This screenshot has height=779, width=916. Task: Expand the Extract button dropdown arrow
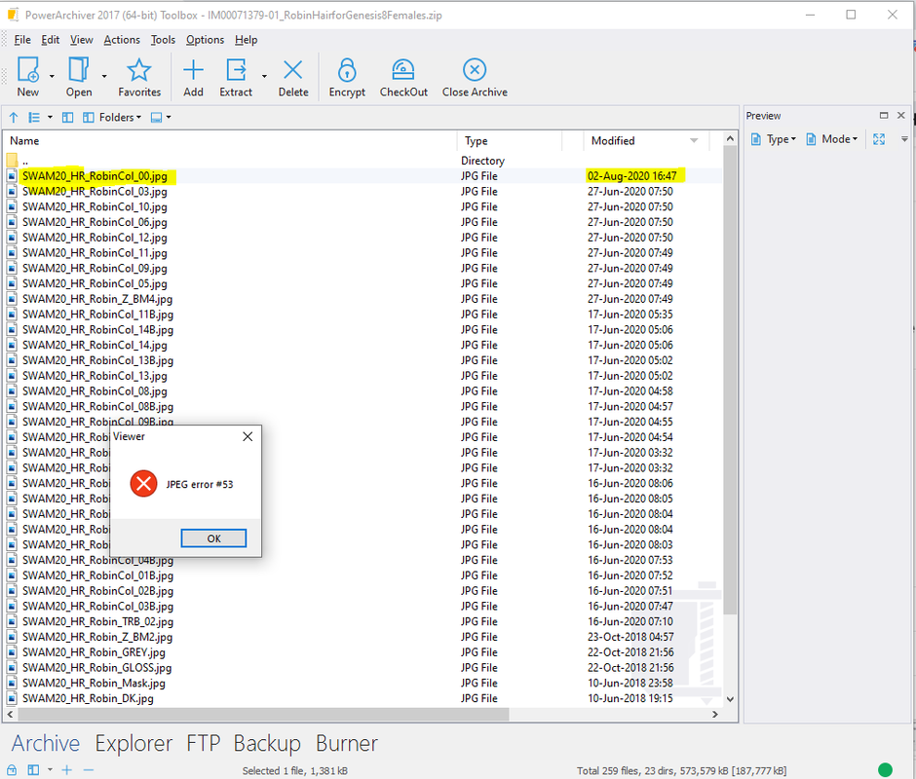(x=264, y=77)
